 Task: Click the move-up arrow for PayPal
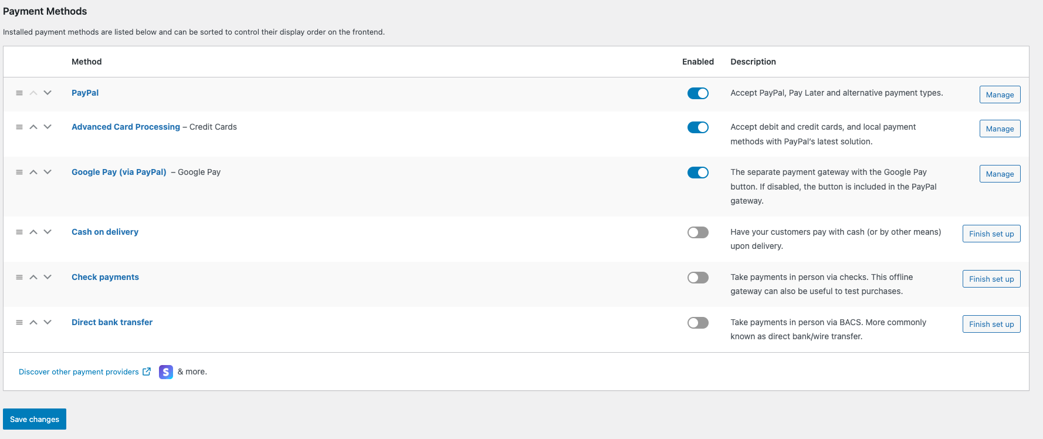point(33,93)
